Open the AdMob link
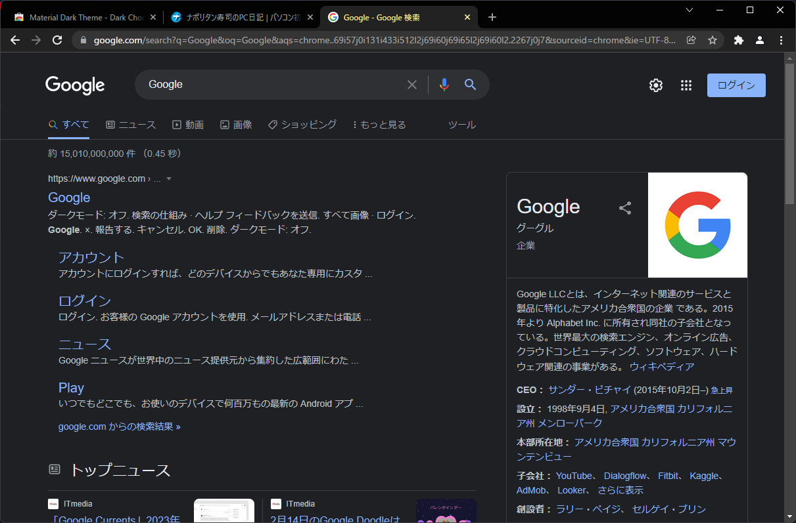796x523 pixels. (x=531, y=490)
